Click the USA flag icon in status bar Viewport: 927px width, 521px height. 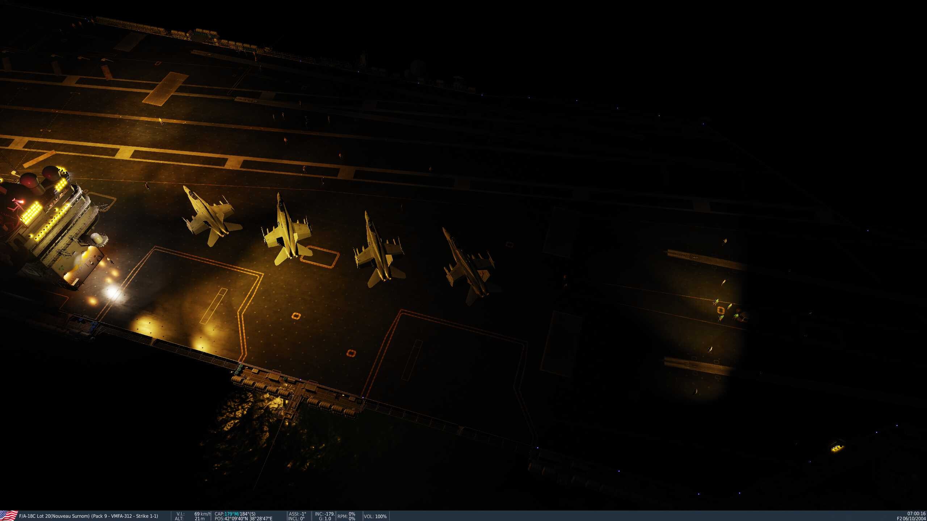coord(9,516)
